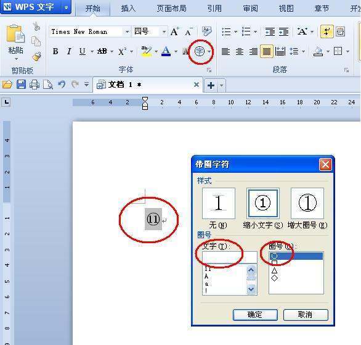The height and width of the screenshot is (345, 361).
Task: Open borders dropdown arrow
Action: click(x=348, y=51)
